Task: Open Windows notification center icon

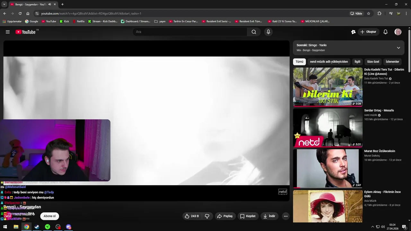Action: [x=404, y=227]
